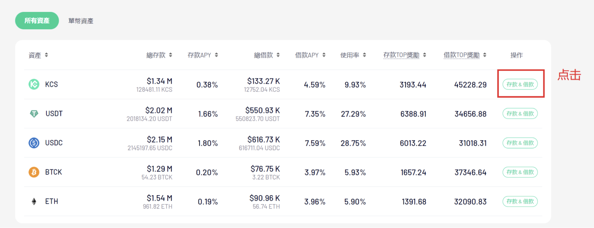Click the ETH asset name

52,202
